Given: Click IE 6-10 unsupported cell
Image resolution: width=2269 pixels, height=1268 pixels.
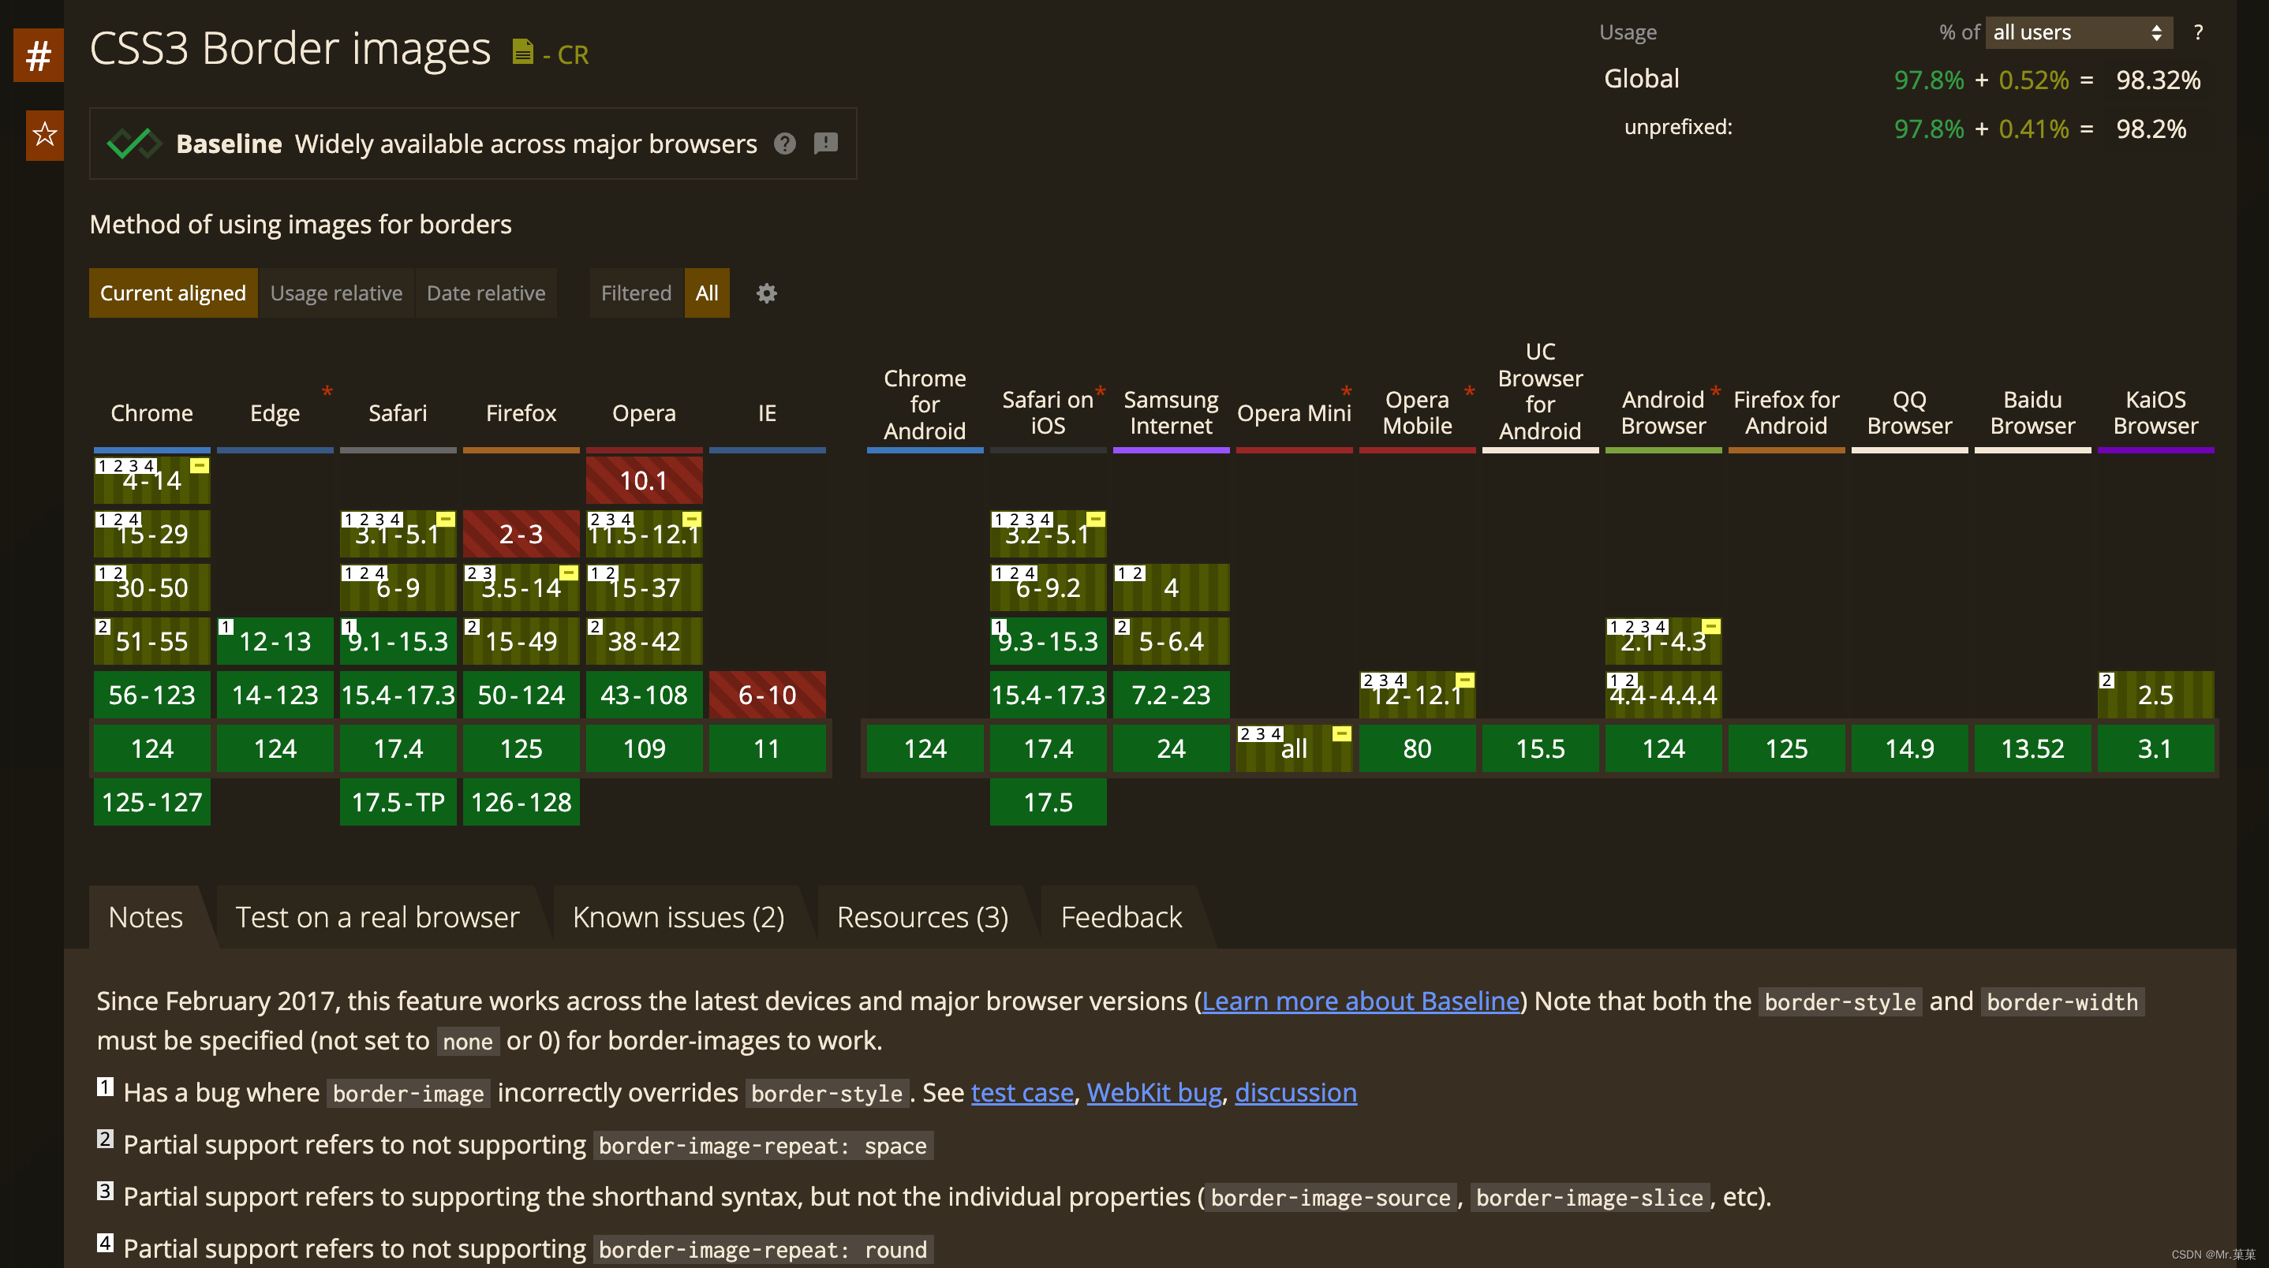Looking at the screenshot, I should pyautogui.click(x=767, y=696).
